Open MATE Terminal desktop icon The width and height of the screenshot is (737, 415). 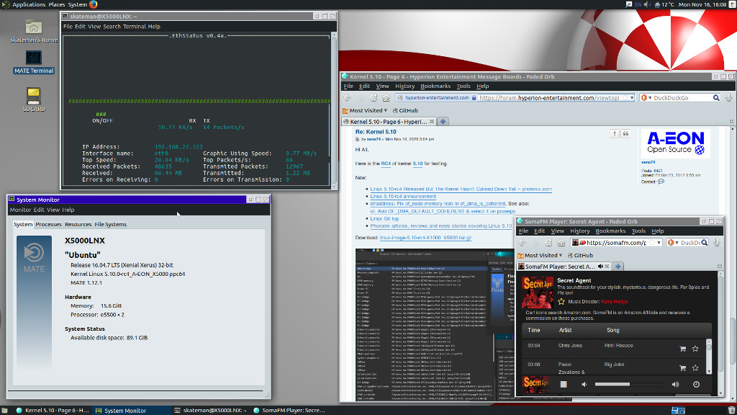point(33,62)
